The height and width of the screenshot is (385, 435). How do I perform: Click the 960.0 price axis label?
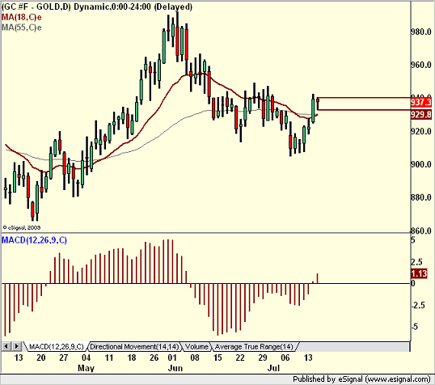point(421,65)
